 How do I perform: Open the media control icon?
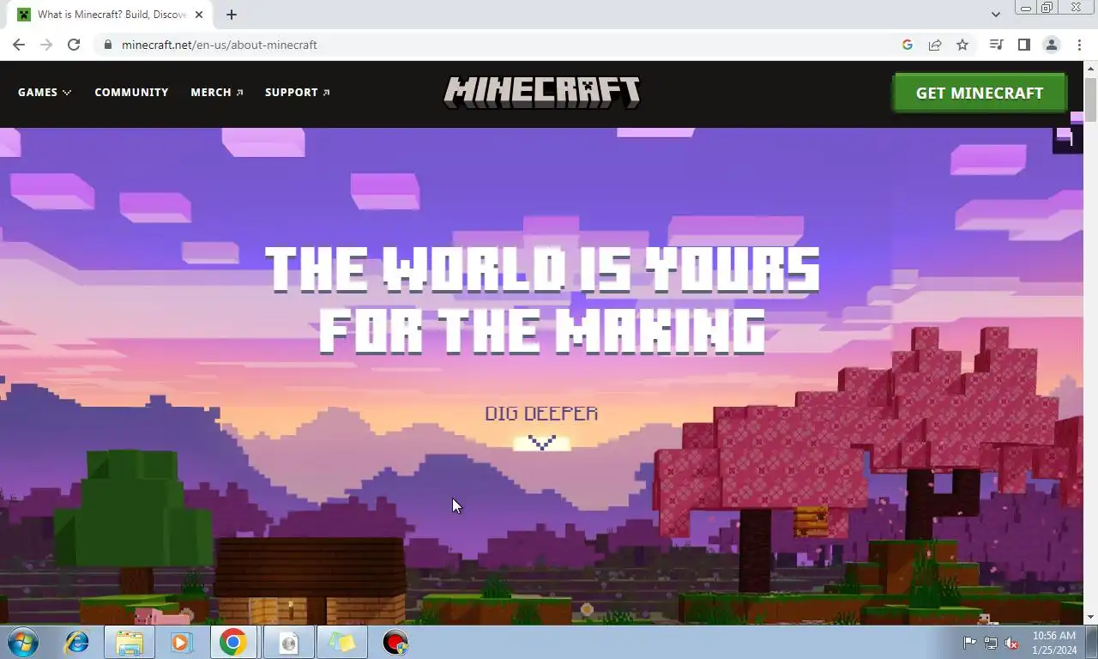pos(996,45)
